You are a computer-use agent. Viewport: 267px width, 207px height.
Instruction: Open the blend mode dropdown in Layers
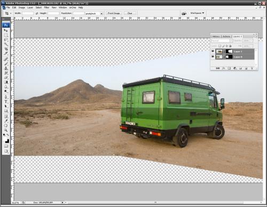[222, 40]
